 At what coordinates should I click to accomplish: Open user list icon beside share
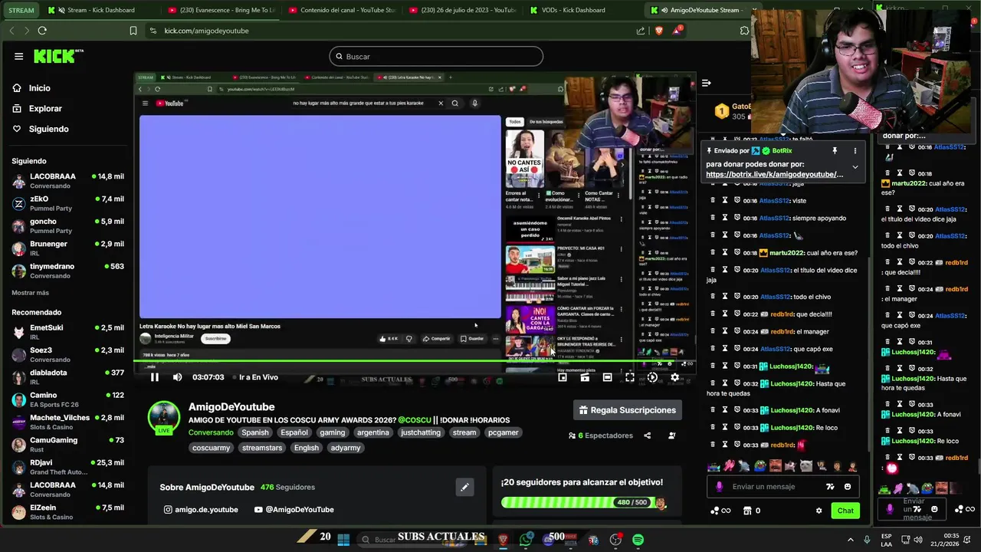(671, 435)
